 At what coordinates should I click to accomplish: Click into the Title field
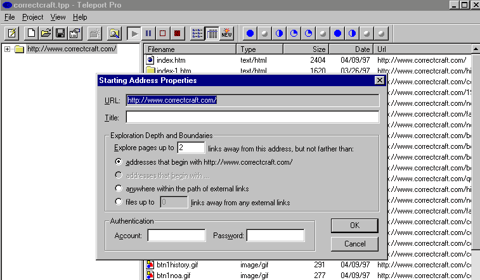pyautogui.click(x=252, y=117)
